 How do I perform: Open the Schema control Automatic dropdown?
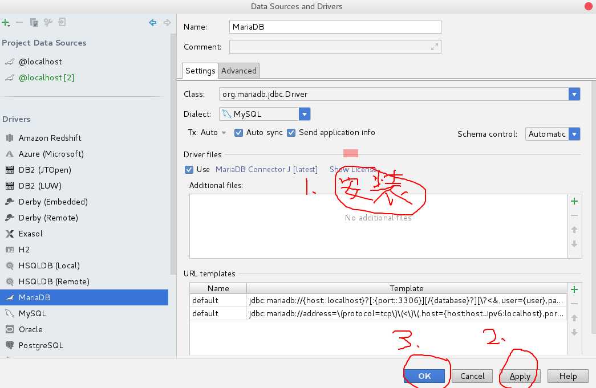pos(552,134)
